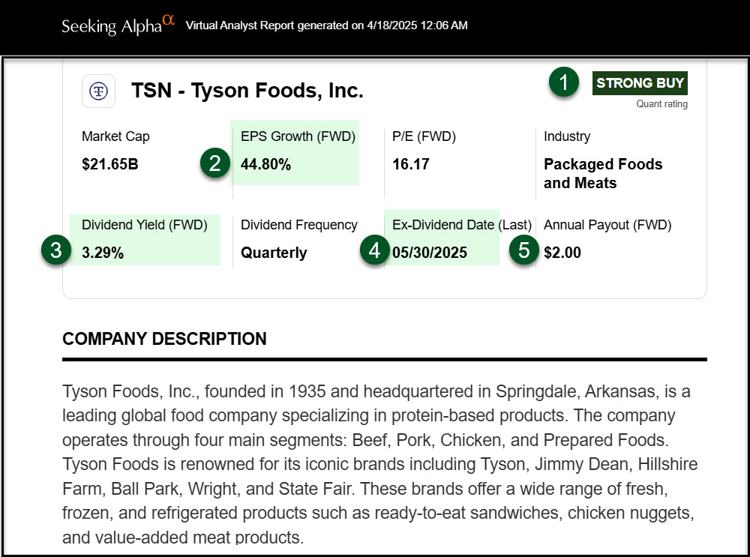Click the Quant rating label
Viewport: 750px width, 557px height.
(661, 104)
